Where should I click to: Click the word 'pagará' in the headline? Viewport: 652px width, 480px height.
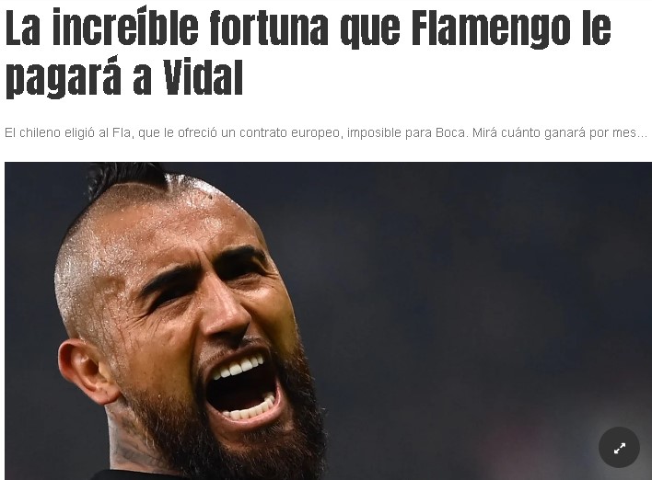(x=63, y=78)
